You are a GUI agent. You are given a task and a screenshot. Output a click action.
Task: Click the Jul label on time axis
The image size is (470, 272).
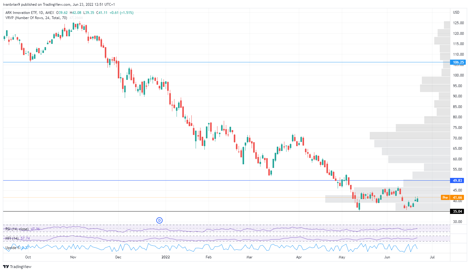coord(432,257)
